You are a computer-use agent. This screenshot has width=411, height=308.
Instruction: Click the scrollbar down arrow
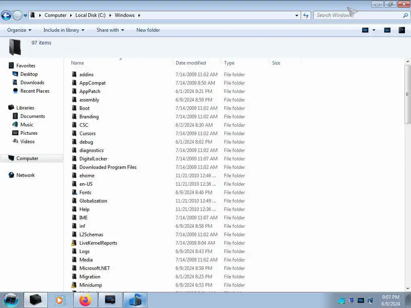click(407, 289)
